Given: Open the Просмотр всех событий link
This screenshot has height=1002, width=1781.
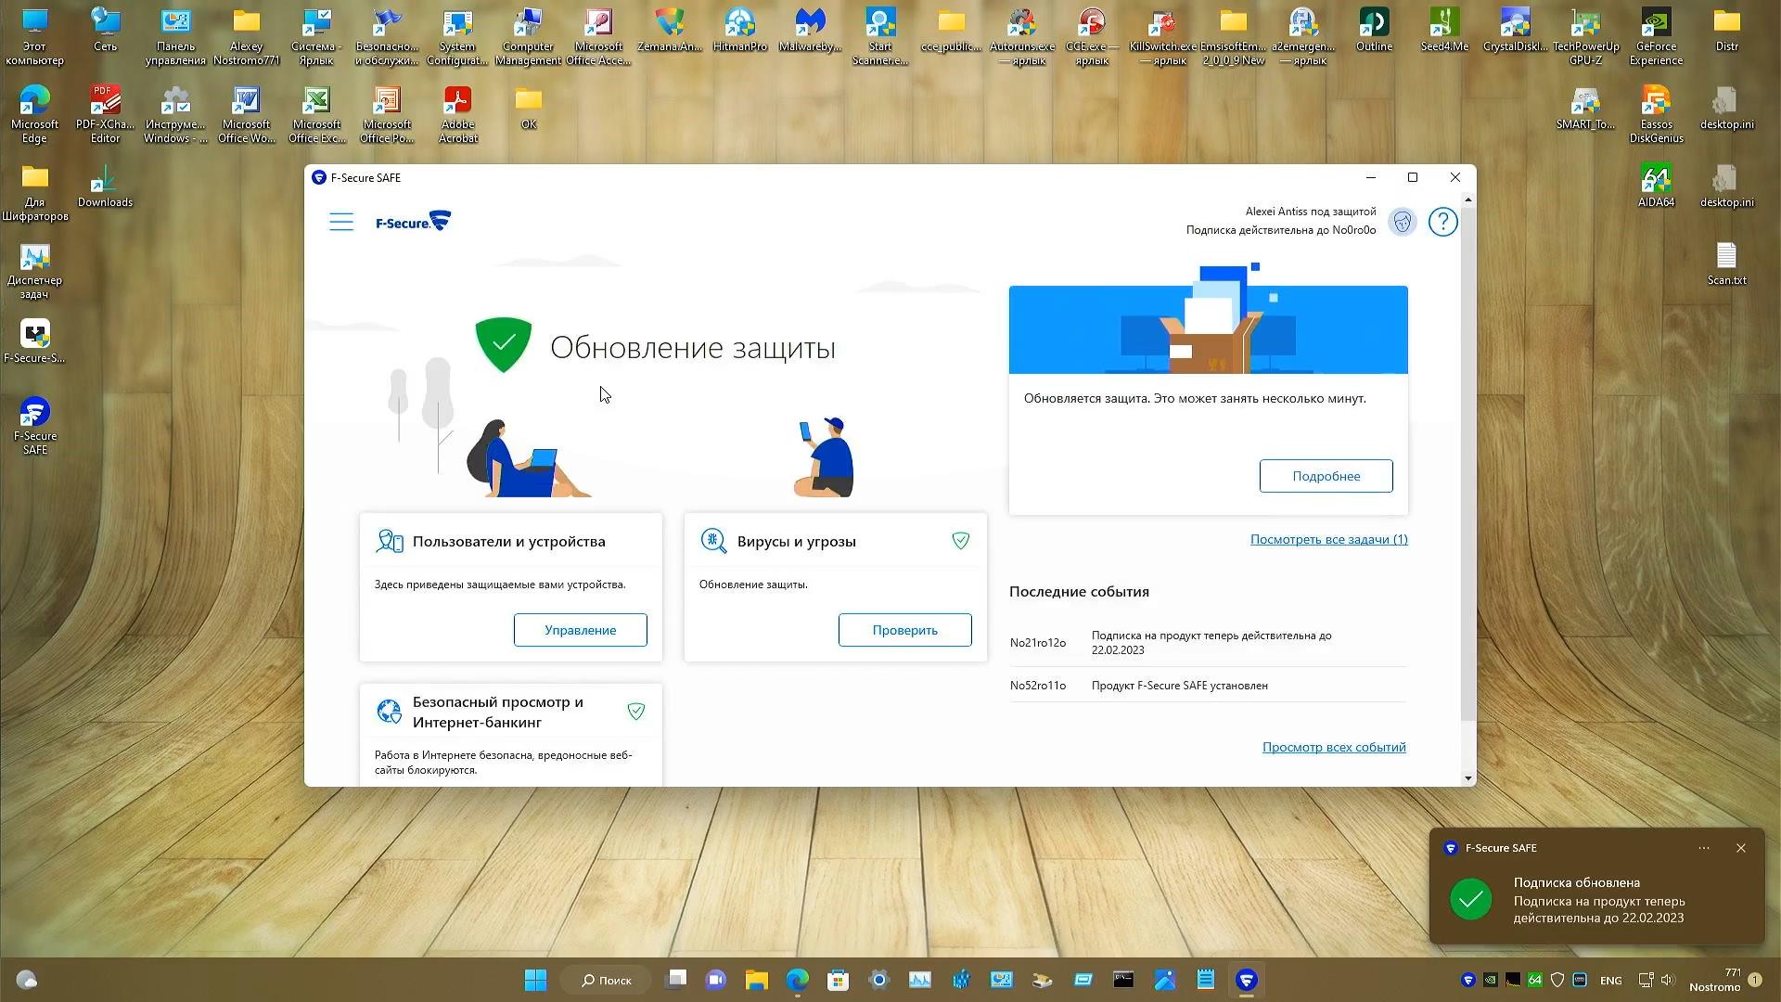Looking at the screenshot, I should pyautogui.click(x=1333, y=747).
